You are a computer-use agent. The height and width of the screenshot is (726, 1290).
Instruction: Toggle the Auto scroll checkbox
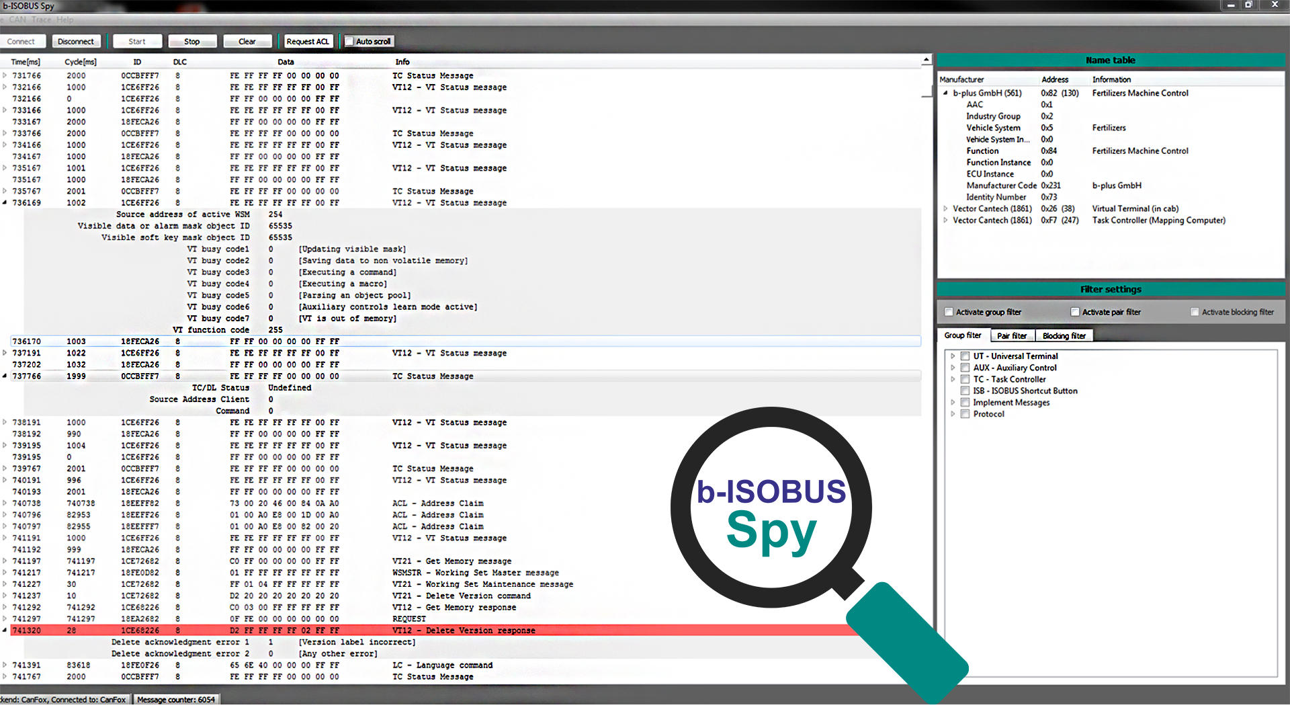pyautogui.click(x=349, y=42)
